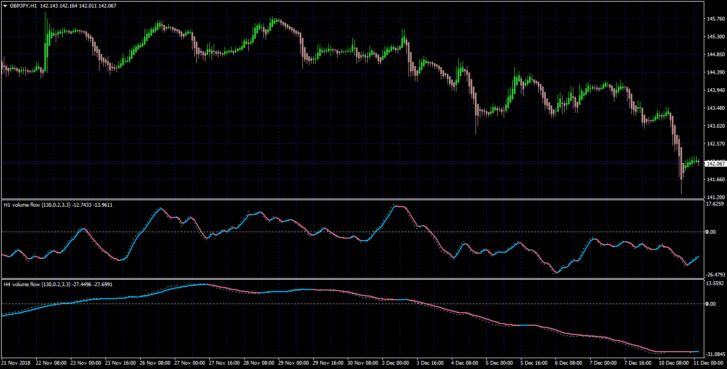
Task: Click the 5 Dec 16:00 time label
Action: pyautogui.click(x=536, y=363)
